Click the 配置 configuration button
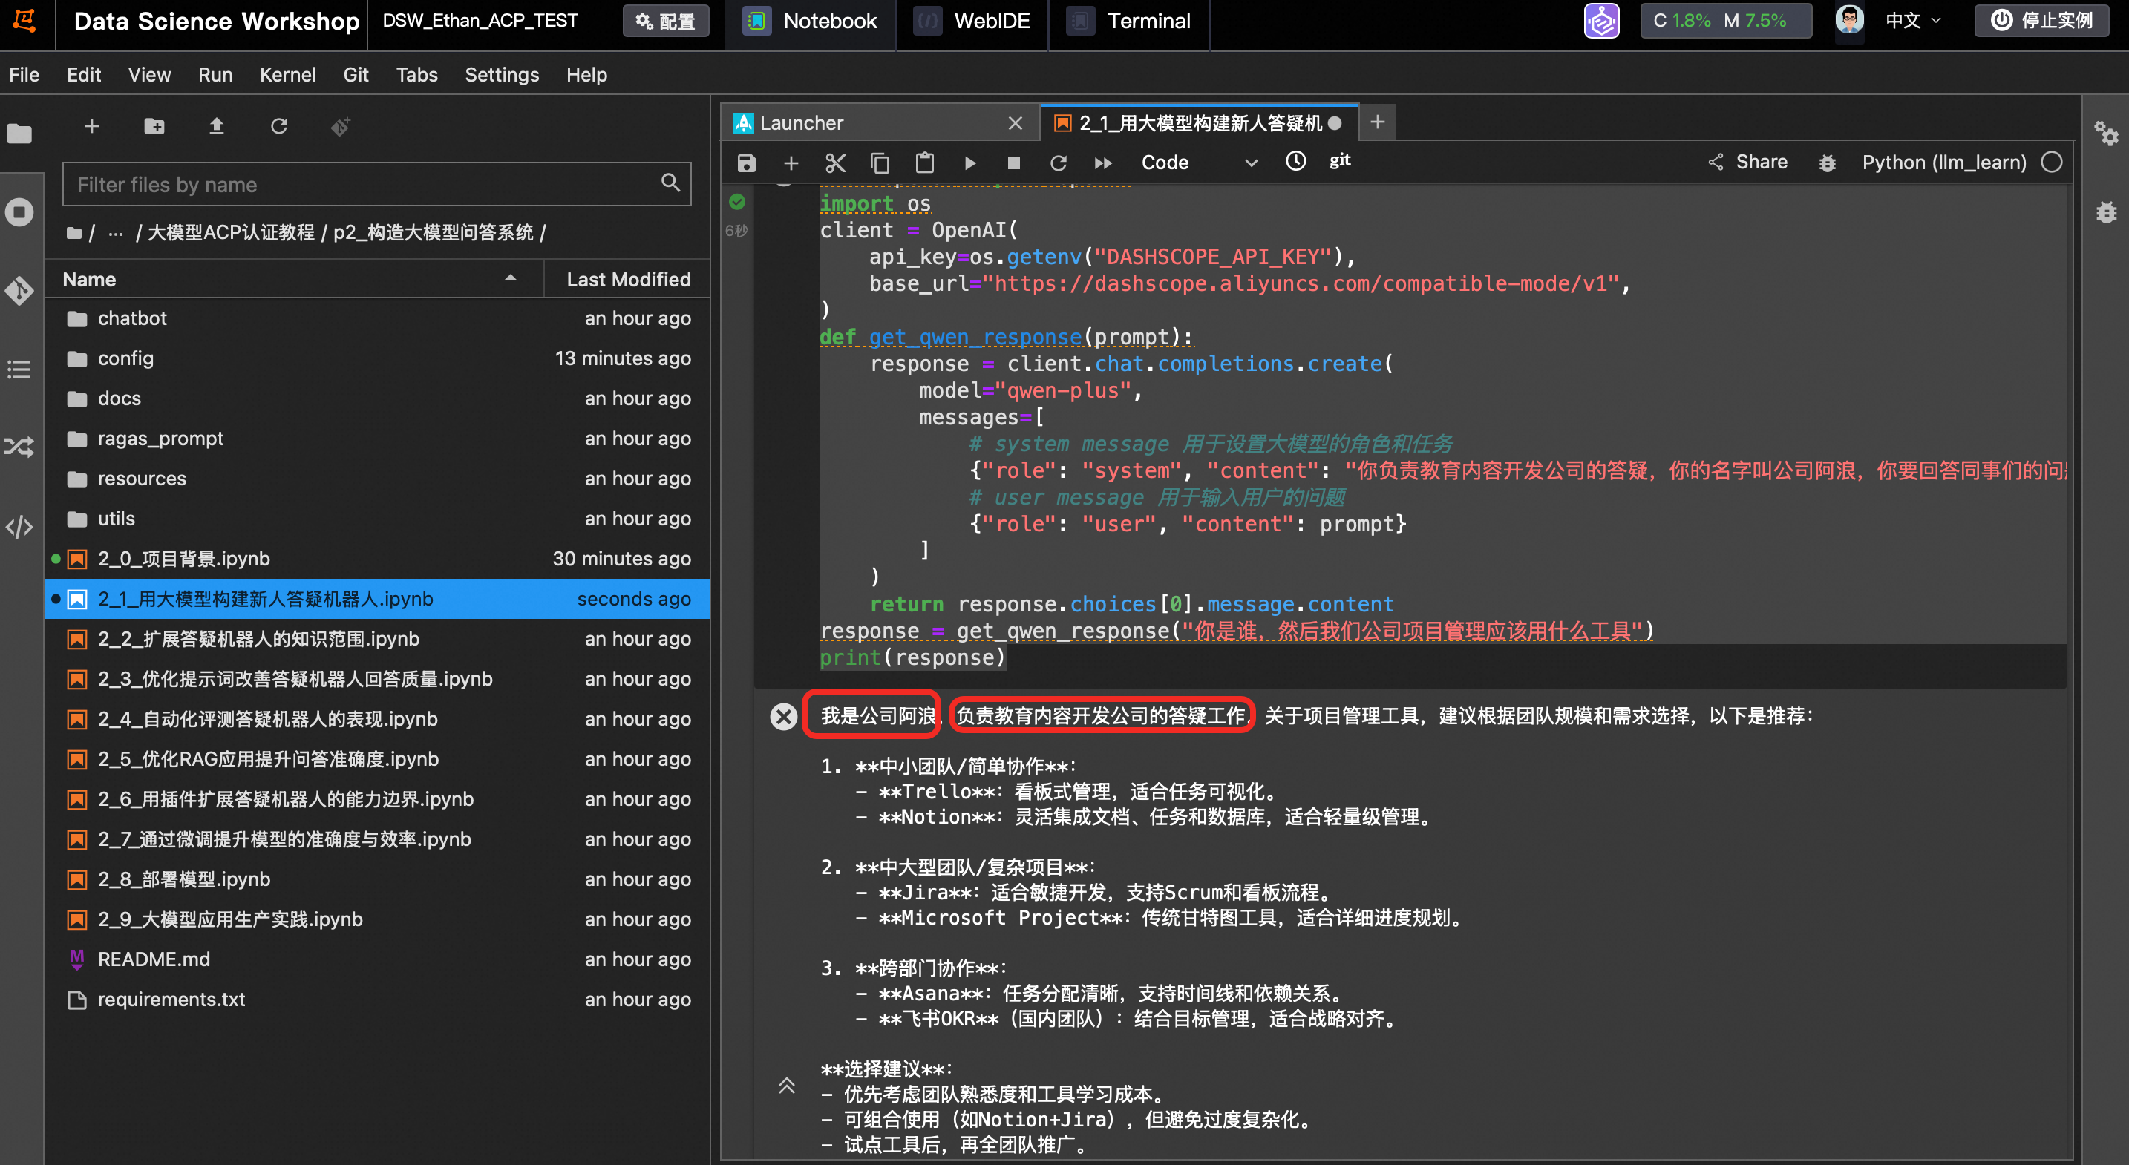This screenshot has width=2129, height=1165. 666,21
